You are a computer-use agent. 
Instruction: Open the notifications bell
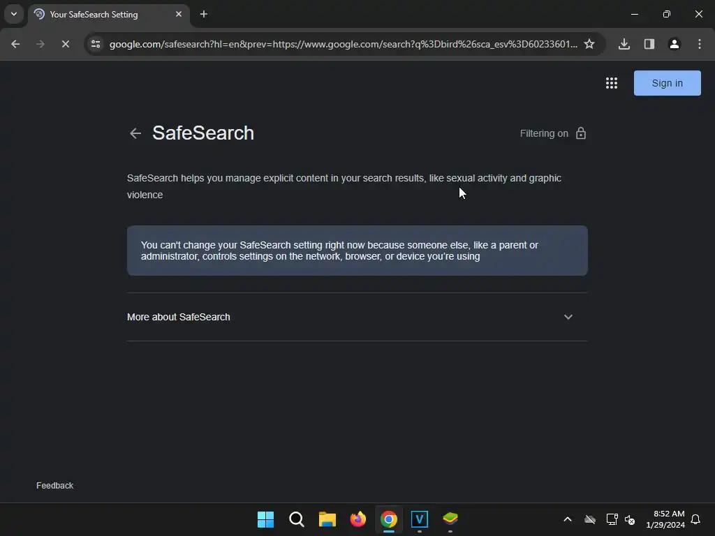point(695,519)
